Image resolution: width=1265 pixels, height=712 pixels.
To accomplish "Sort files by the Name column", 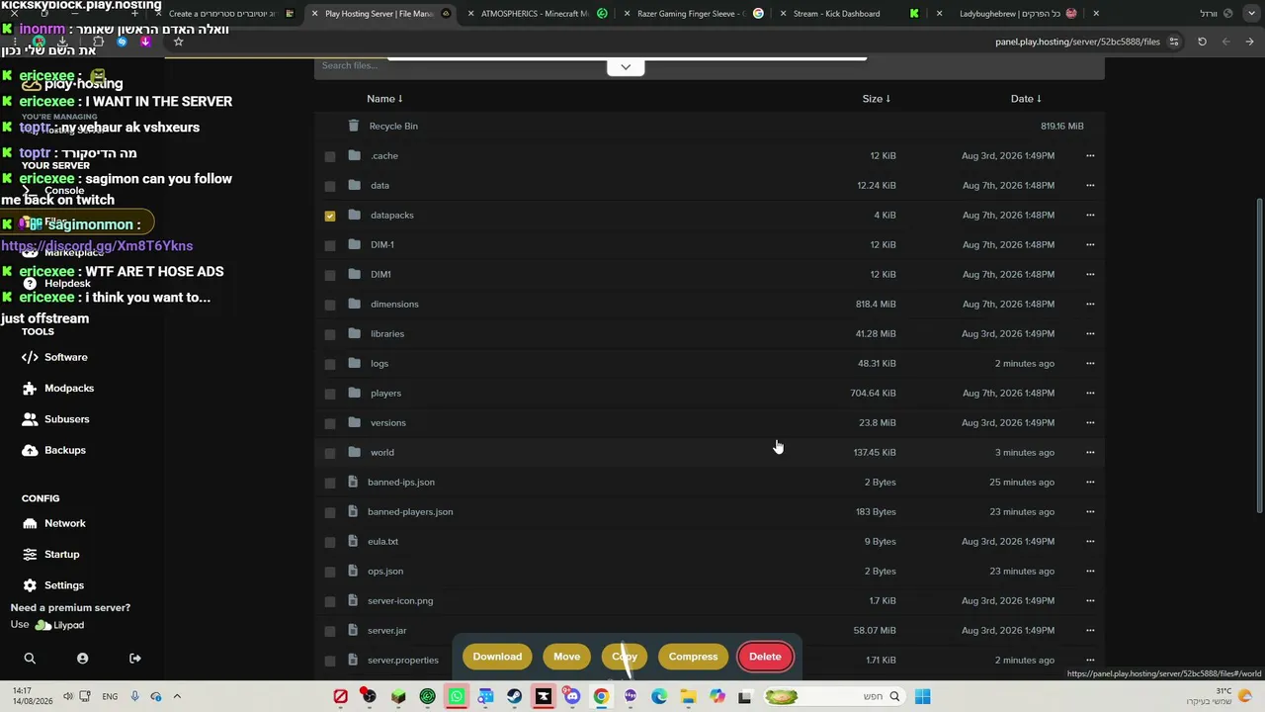I will click(x=384, y=98).
